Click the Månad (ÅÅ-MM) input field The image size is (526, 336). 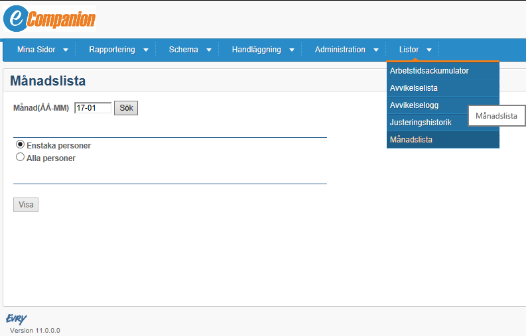coord(93,108)
